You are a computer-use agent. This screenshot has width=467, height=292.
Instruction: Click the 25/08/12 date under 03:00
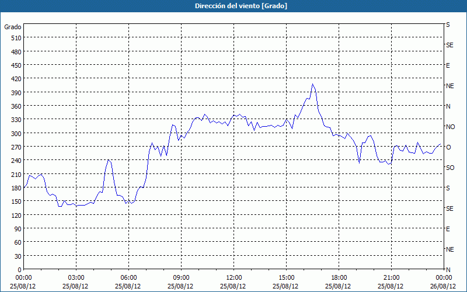tap(75, 286)
